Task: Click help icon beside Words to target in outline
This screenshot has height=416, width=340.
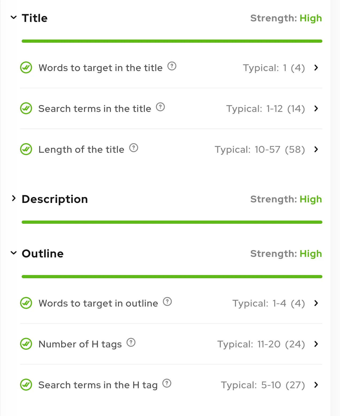Action: point(167,301)
